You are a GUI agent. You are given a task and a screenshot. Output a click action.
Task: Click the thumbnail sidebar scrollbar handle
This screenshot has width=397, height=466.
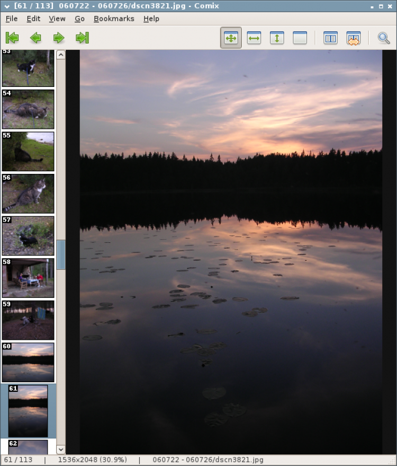[61, 254]
